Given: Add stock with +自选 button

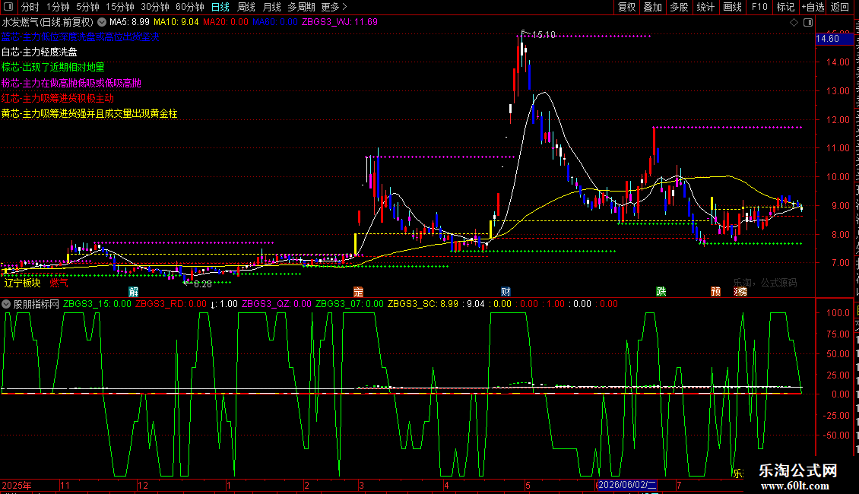Looking at the screenshot, I should click(x=813, y=7).
